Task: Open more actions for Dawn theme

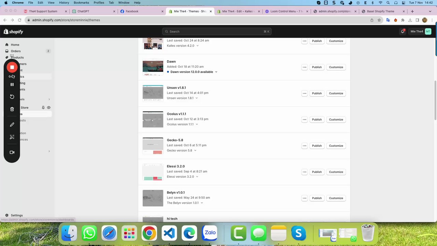Action: [304, 67]
